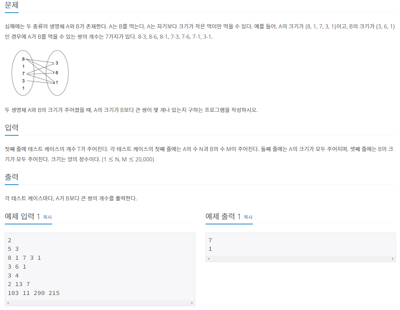The height and width of the screenshot is (310, 400).
Task: Click right scroll arrow of output example box
Action: (392, 259)
